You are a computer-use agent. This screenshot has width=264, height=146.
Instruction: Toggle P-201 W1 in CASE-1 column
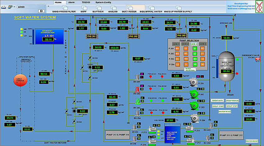click(177, 48)
